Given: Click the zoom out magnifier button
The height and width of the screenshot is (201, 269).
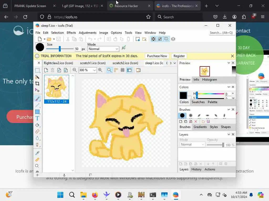Looking at the screenshot, I should tap(74, 70).
